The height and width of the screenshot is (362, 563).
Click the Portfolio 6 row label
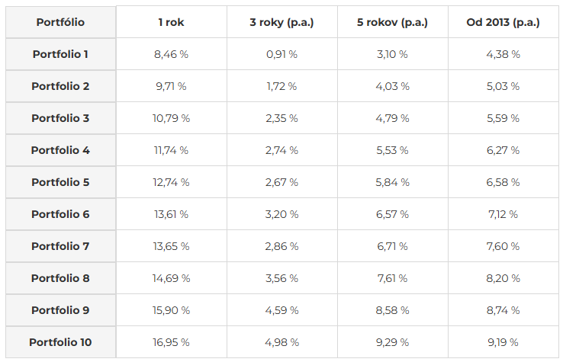coord(60,214)
